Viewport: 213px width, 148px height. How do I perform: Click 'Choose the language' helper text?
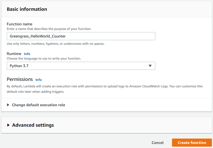coord(44,58)
